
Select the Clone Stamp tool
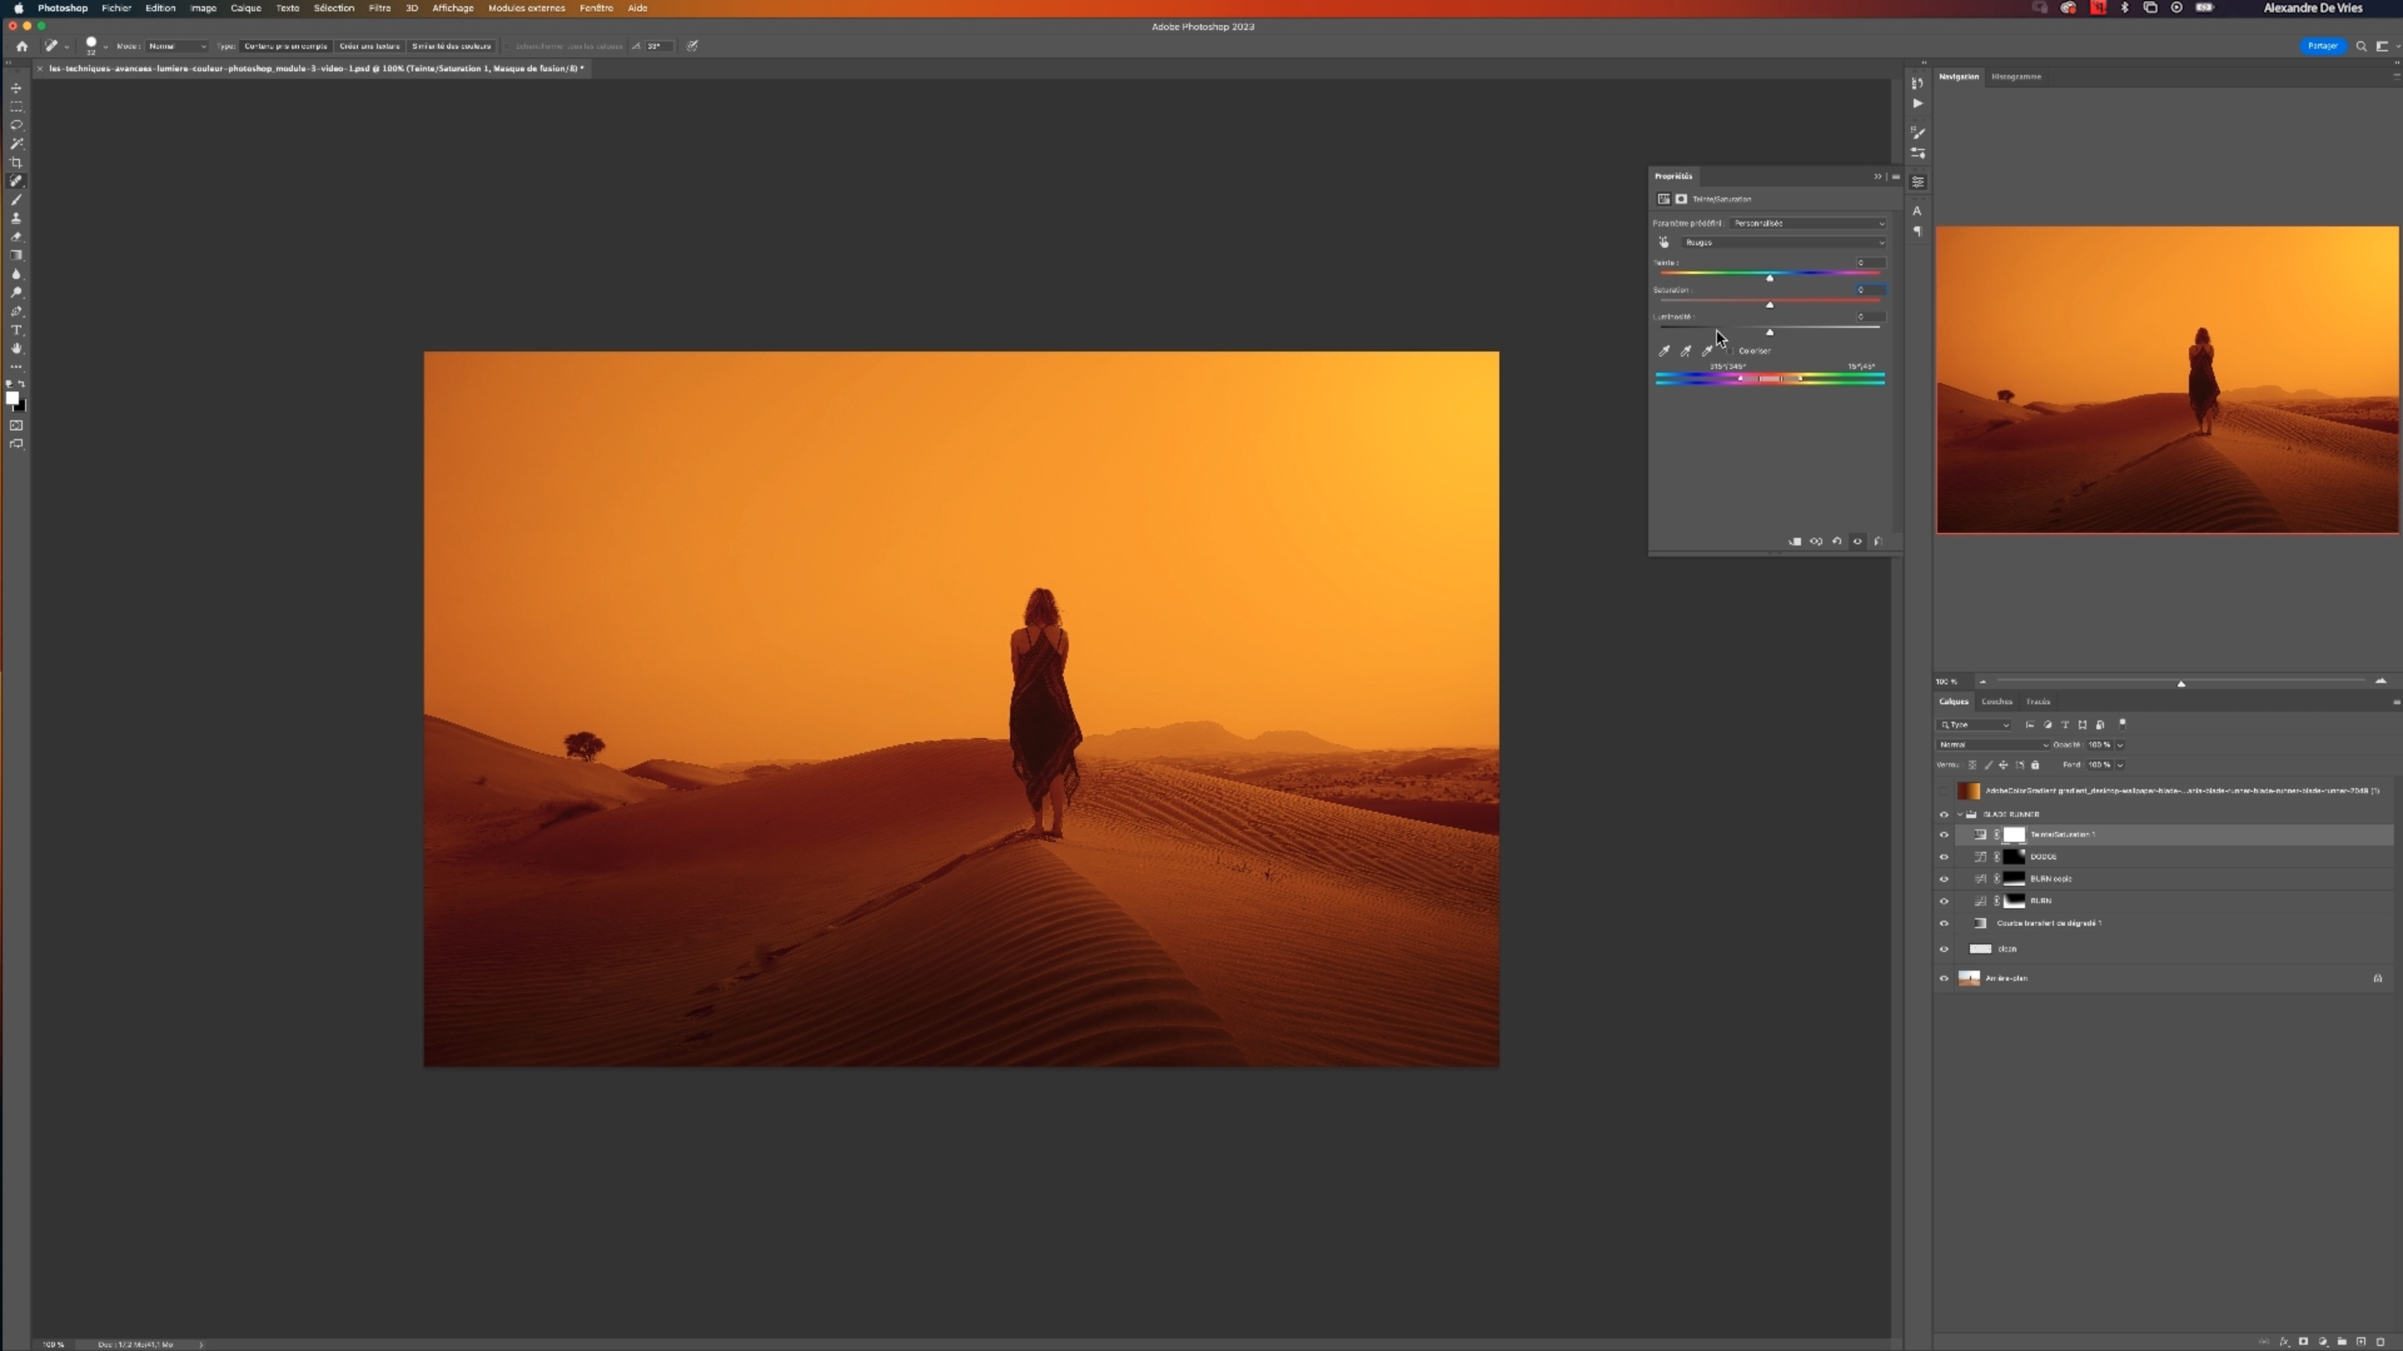16,218
